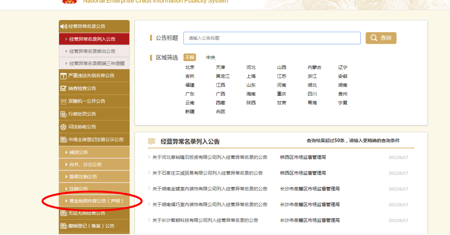Filter by region 内蒙古
The image size is (450, 235).
(315, 67)
